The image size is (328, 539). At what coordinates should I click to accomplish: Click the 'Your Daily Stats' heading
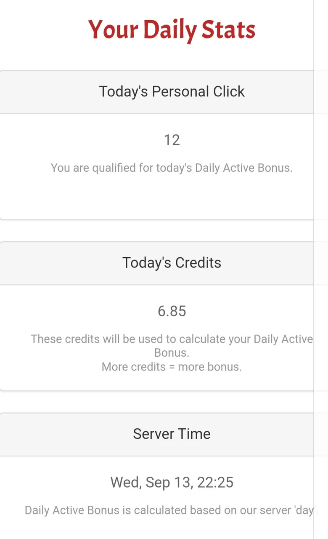pyautogui.click(x=172, y=30)
